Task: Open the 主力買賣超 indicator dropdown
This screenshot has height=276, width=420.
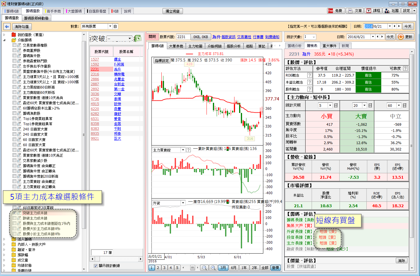Action: coord(183,150)
